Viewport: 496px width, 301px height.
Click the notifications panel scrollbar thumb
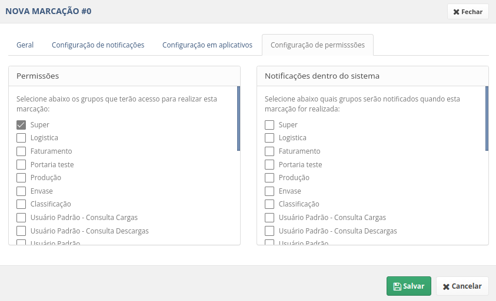487,119
